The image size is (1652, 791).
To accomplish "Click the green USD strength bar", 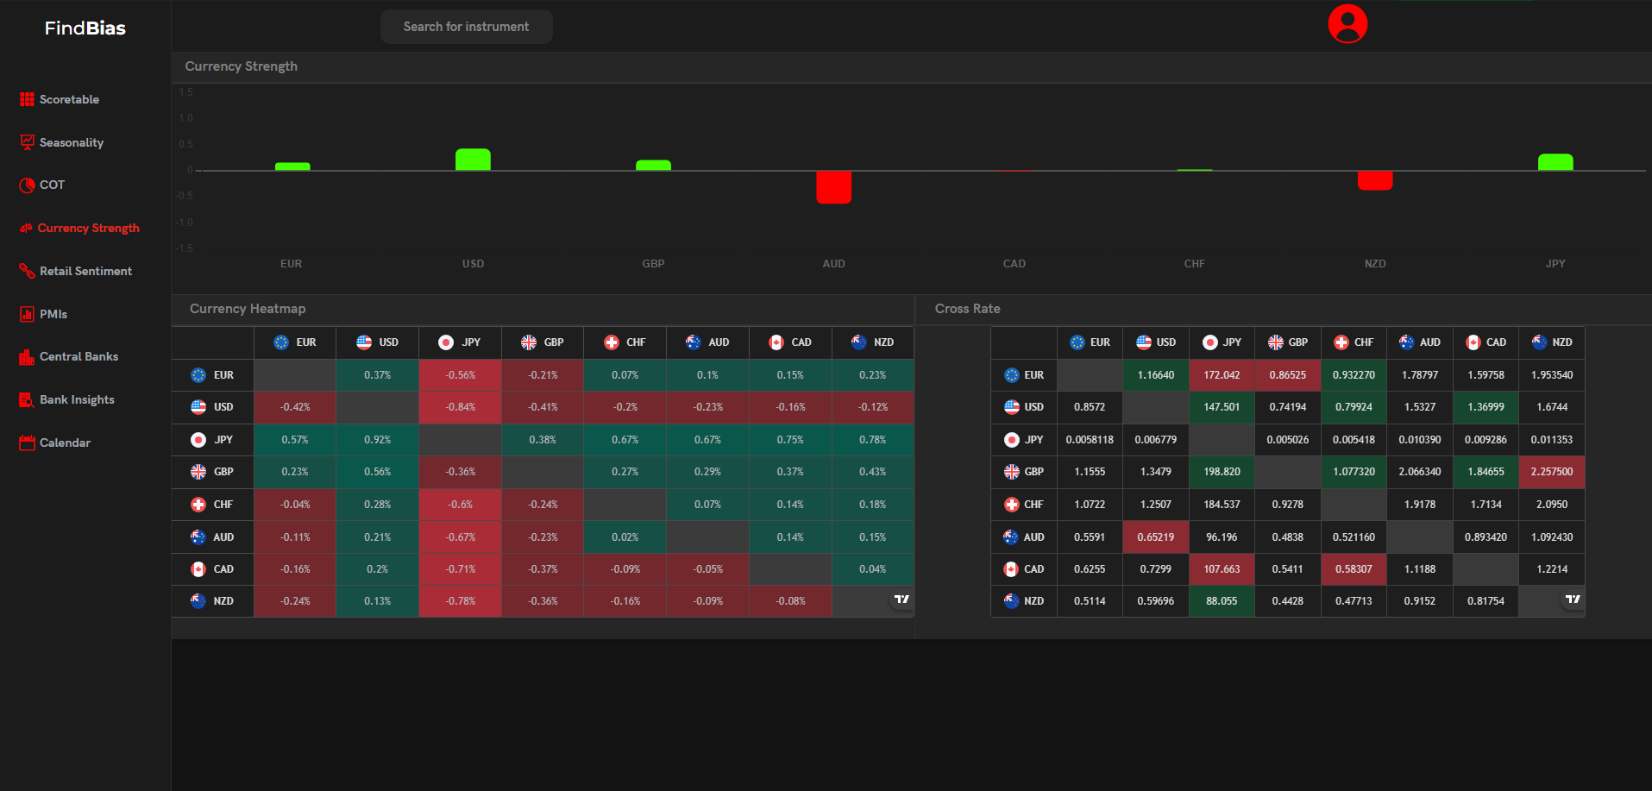I will coord(473,160).
